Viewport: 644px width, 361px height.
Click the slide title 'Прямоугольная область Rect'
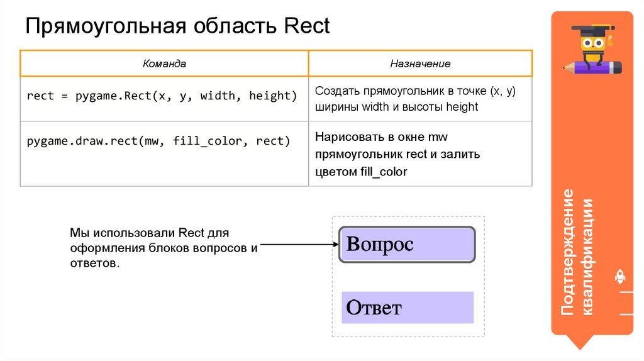(x=177, y=26)
